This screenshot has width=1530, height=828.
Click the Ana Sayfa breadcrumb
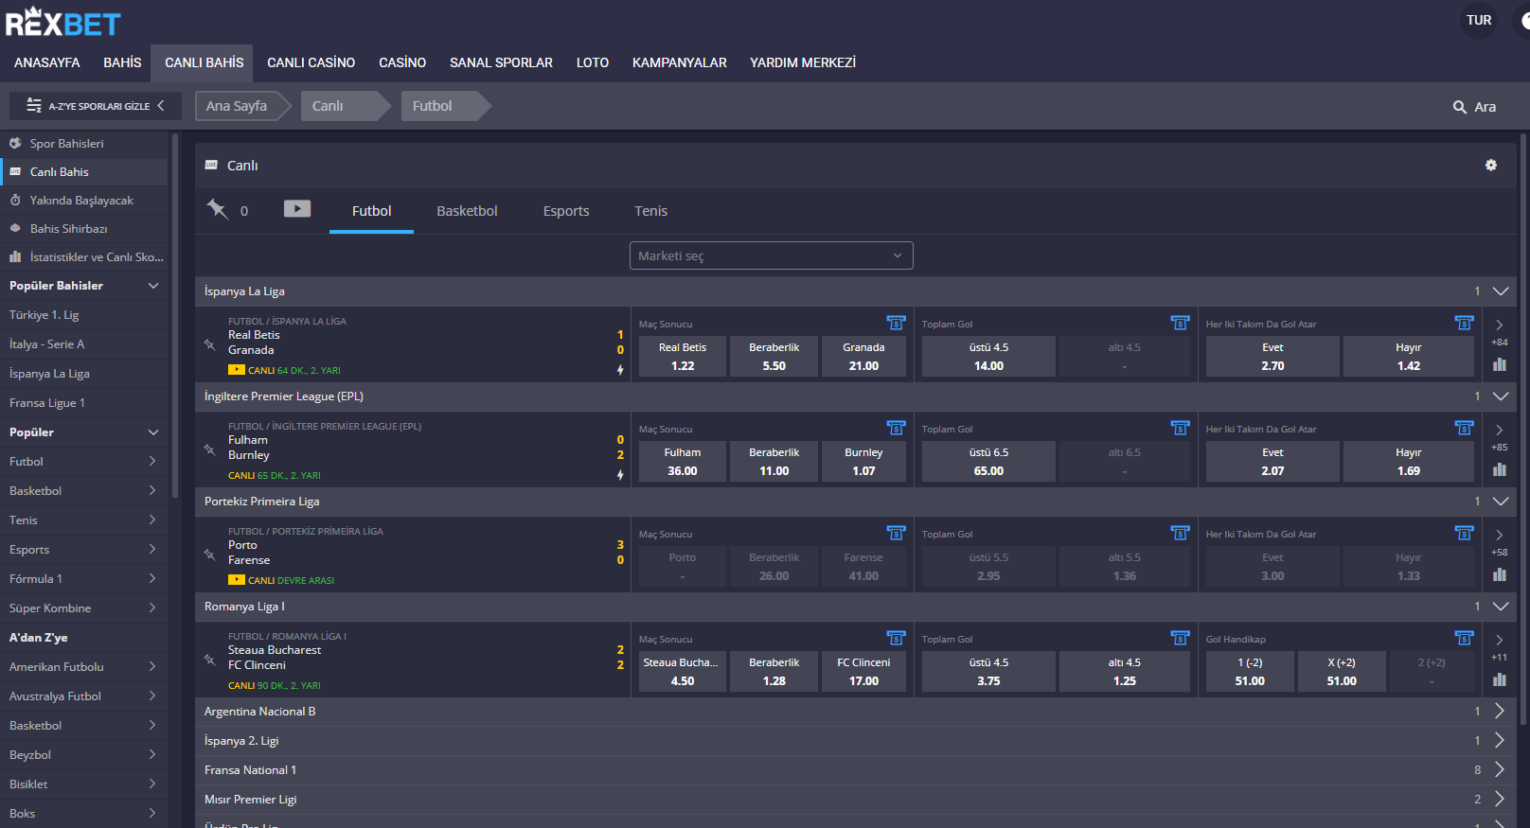point(242,106)
